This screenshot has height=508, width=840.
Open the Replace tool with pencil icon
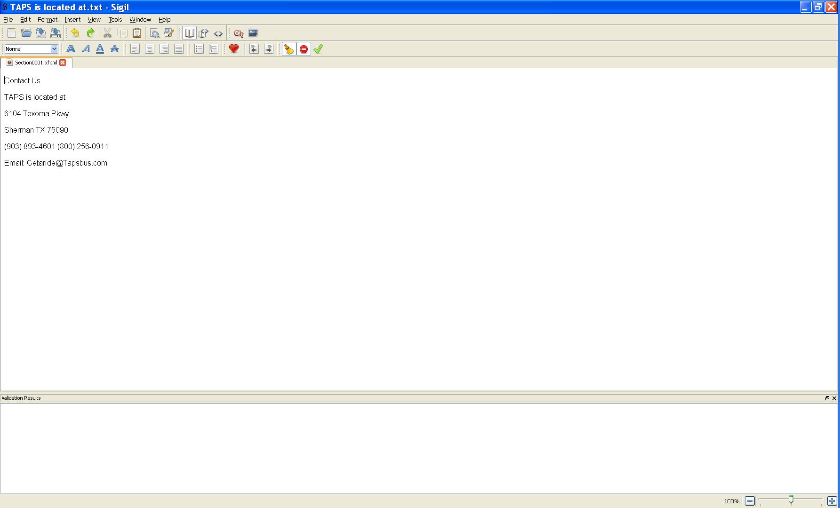coord(169,33)
